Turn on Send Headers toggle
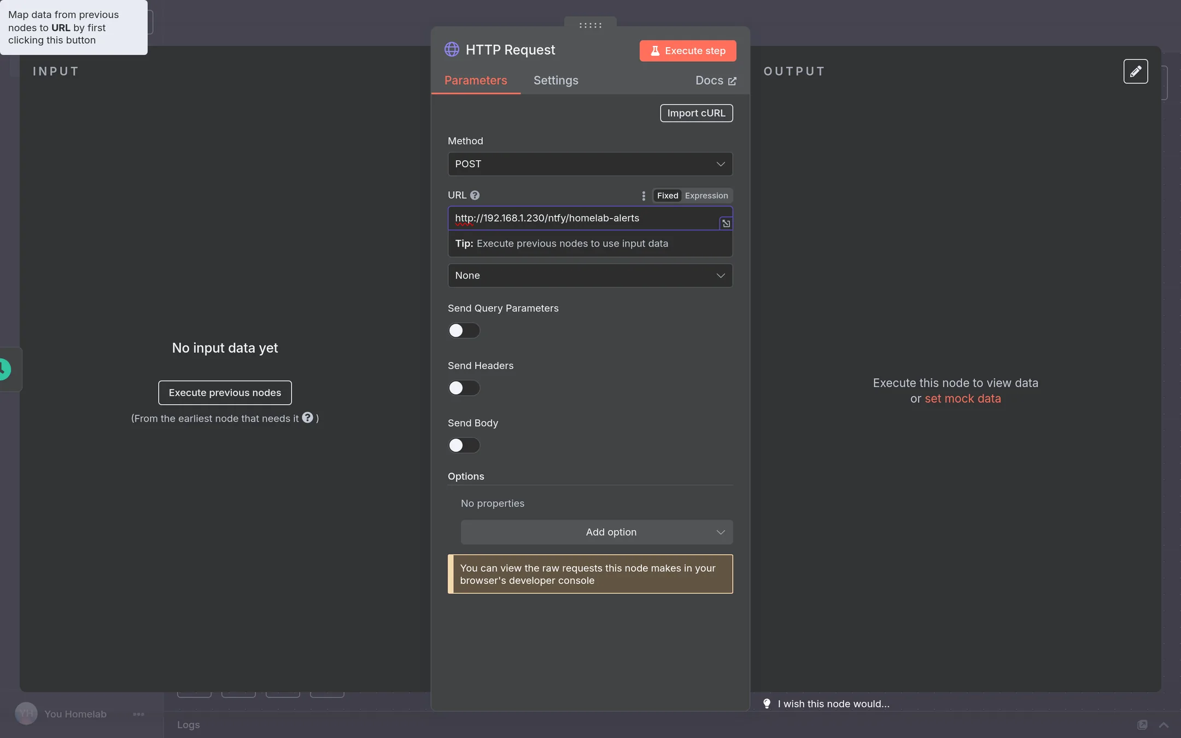The height and width of the screenshot is (738, 1181). pos(464,388)
